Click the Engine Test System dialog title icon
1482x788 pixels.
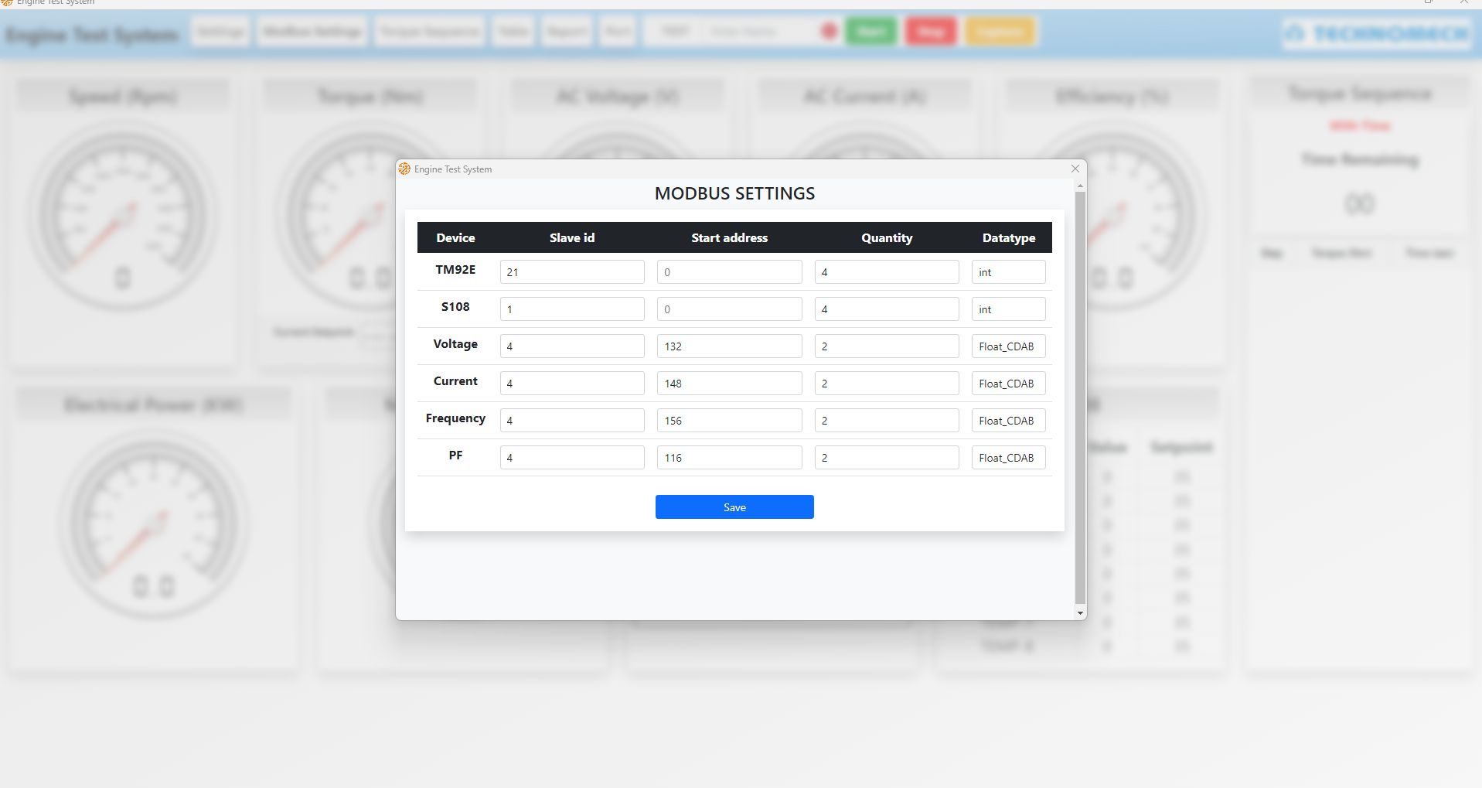(404, 169)
